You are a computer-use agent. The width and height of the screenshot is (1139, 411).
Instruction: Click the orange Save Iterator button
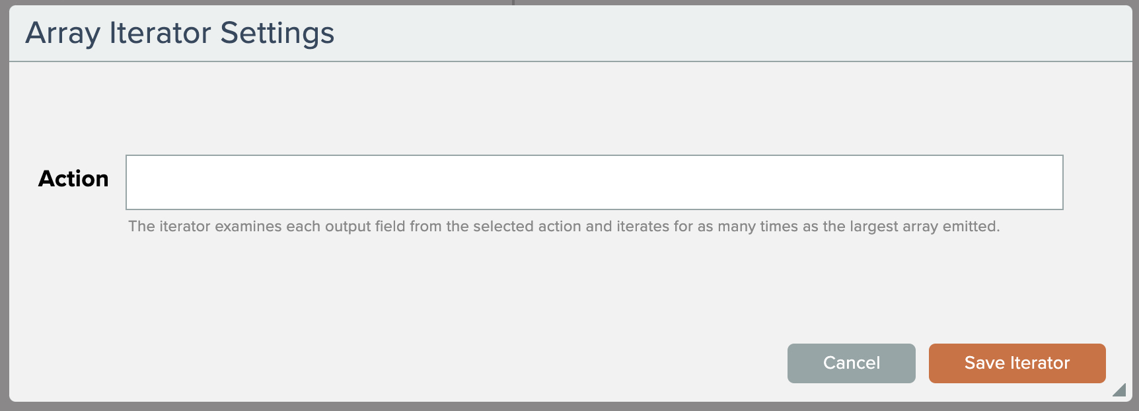pyautogui.click(x=1017, y=363)
